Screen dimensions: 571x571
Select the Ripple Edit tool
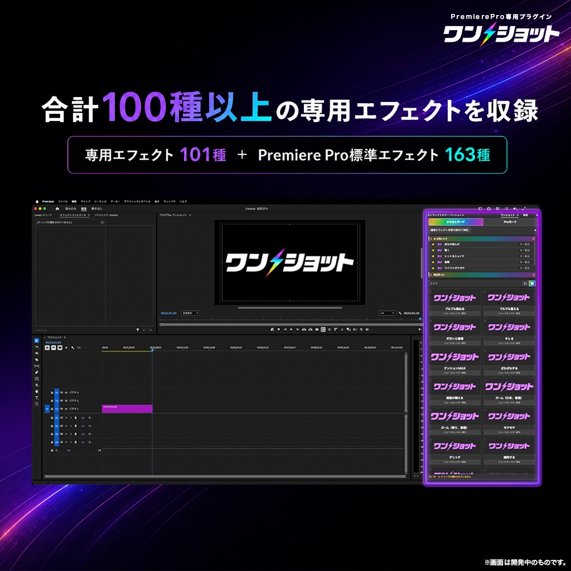pyautogui.click(x=36, y=353)
